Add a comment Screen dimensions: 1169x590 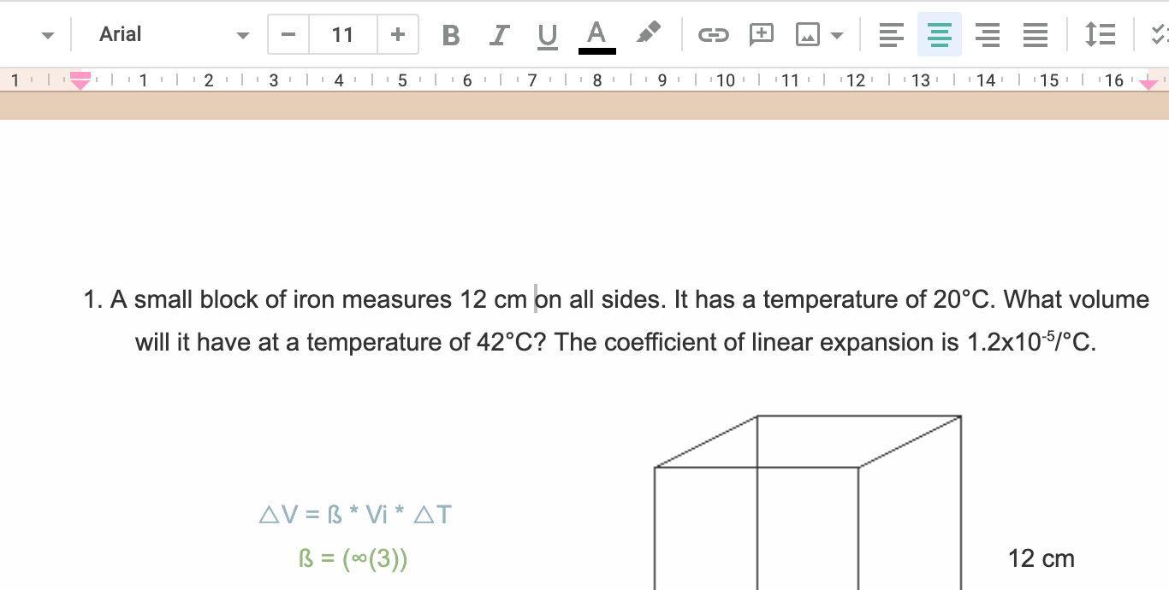[x=761, y=35]
